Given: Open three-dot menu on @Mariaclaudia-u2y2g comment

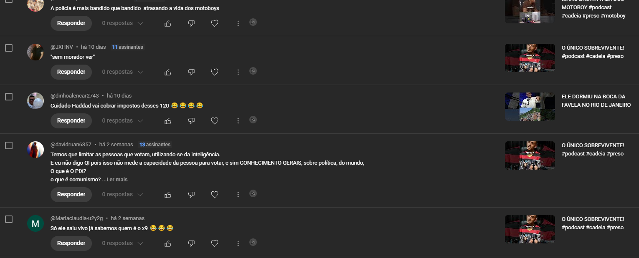Looking at the screenshot, I should coord(238,243).
